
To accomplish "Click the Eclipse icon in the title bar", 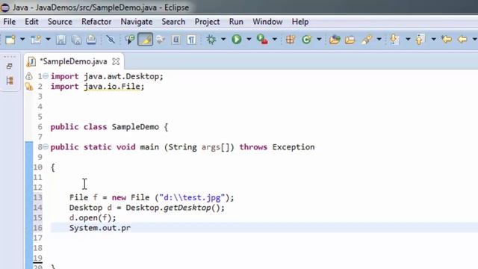I will coord(5,7).
